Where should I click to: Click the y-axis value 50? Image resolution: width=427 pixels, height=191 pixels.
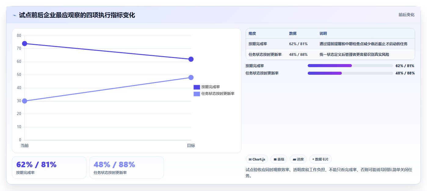pos(19,75)
